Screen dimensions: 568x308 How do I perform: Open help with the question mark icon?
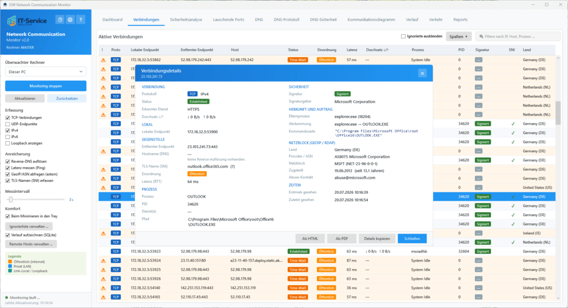coord(81,20)
